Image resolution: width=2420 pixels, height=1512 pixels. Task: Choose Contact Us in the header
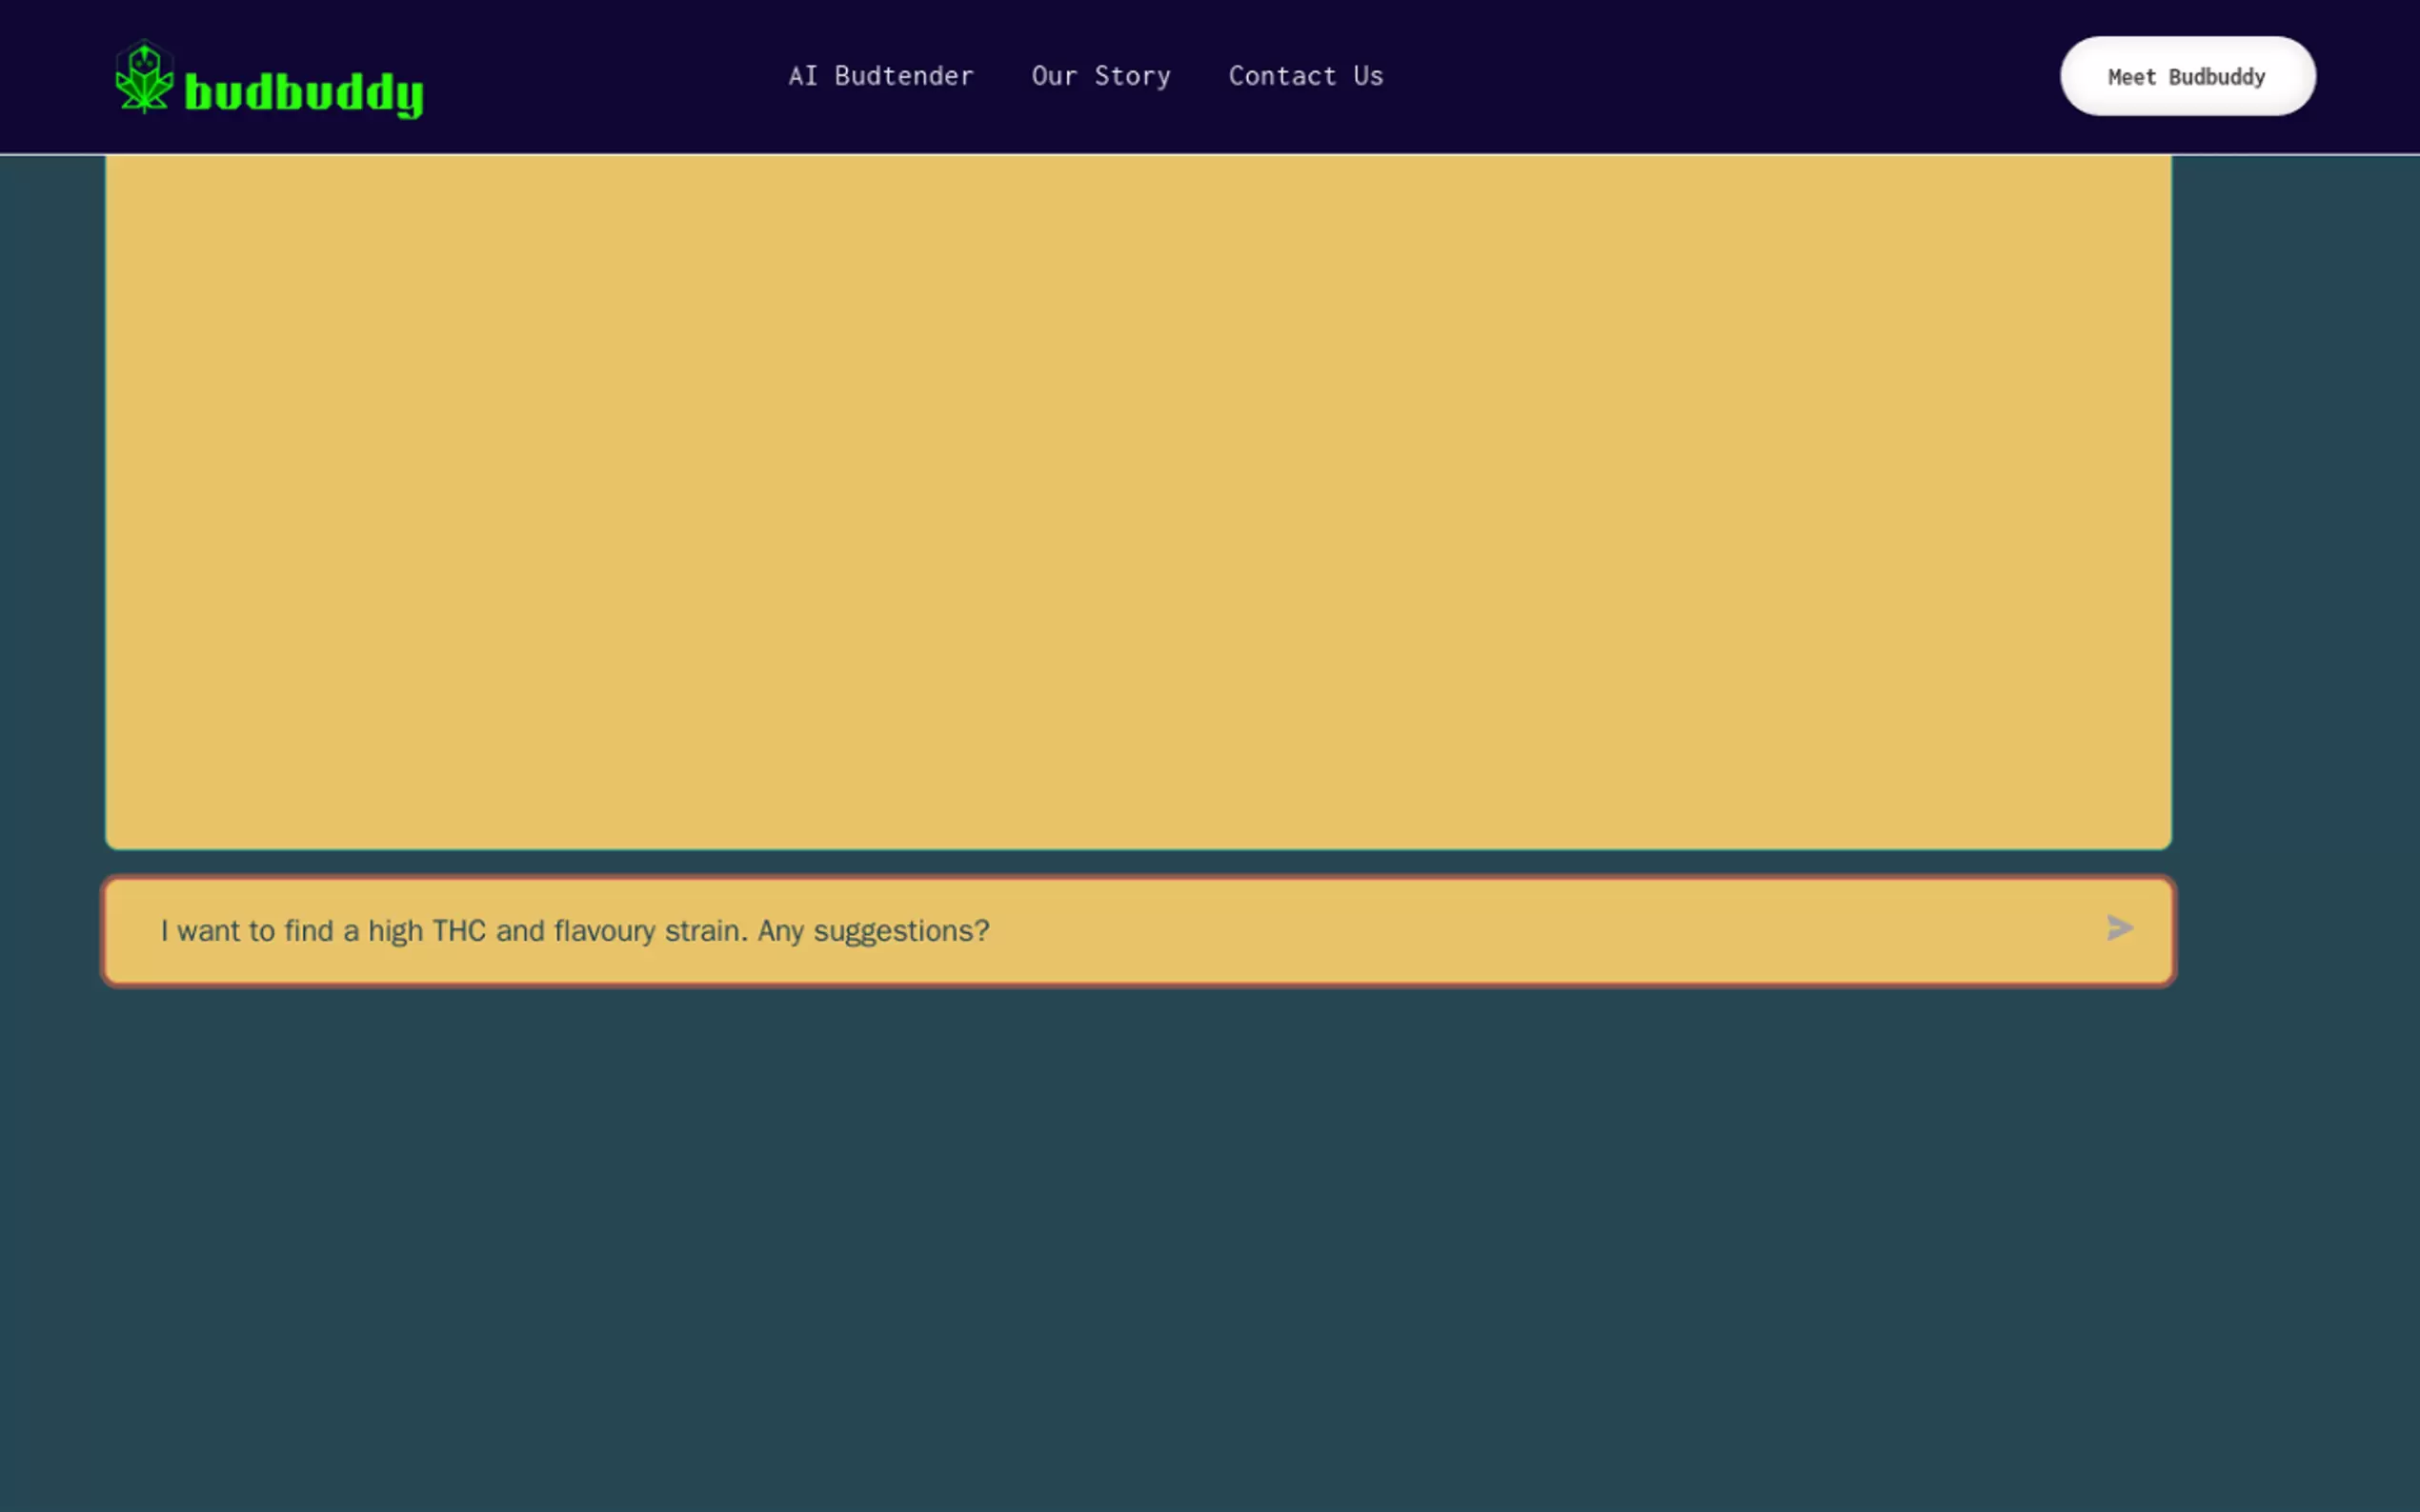click(x=1305, y=76)
